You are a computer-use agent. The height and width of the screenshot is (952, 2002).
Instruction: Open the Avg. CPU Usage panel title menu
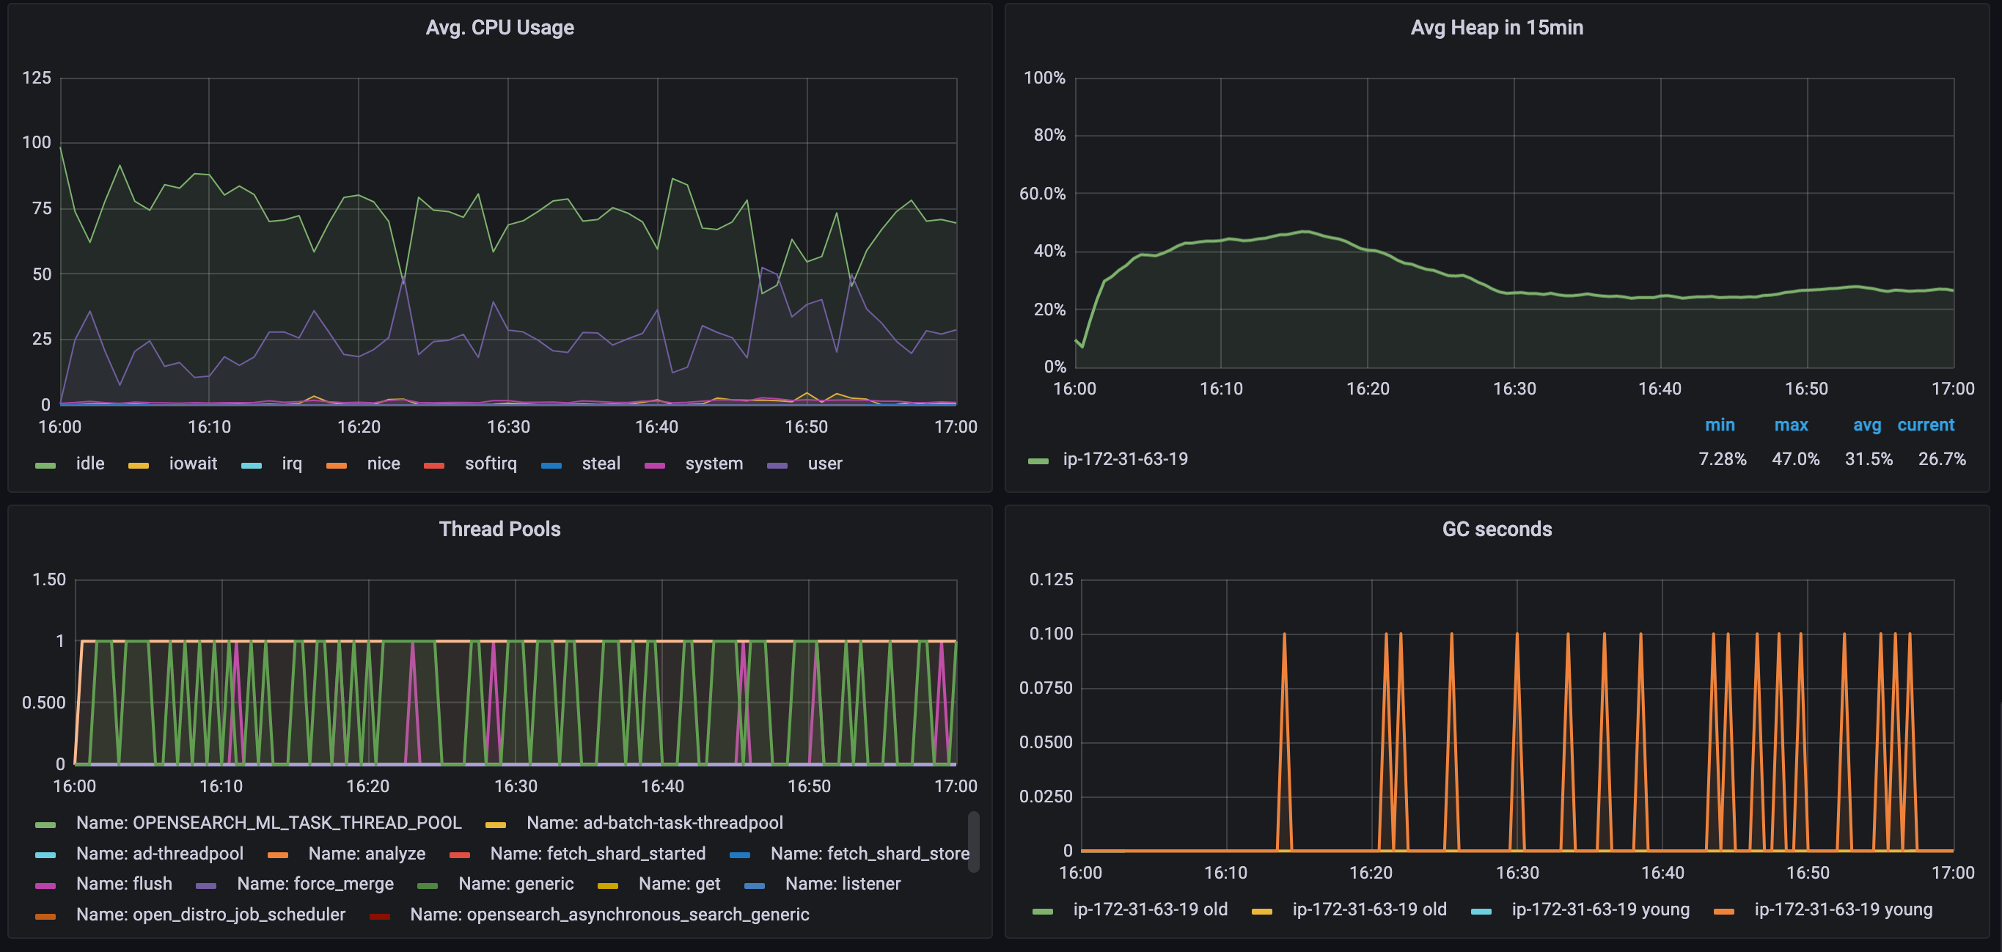(x=499, y=28)
